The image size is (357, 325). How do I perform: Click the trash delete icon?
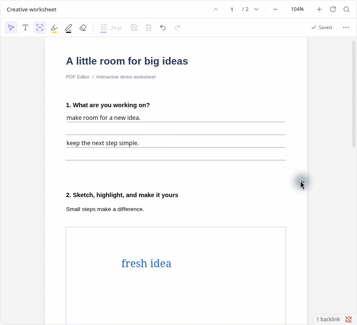(x=148, y=27)
